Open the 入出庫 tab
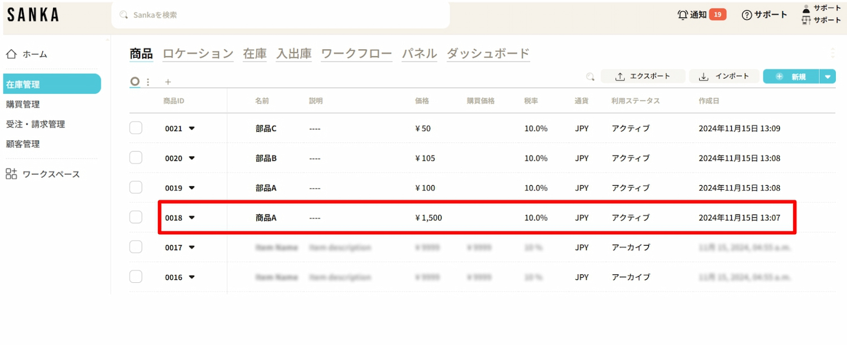The width and height of the screenshot is (847, 345). pyautogui.click(x=294, y=54)
